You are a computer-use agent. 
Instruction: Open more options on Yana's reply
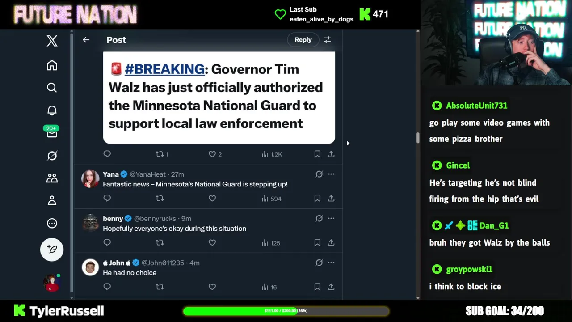click(331, 174)
